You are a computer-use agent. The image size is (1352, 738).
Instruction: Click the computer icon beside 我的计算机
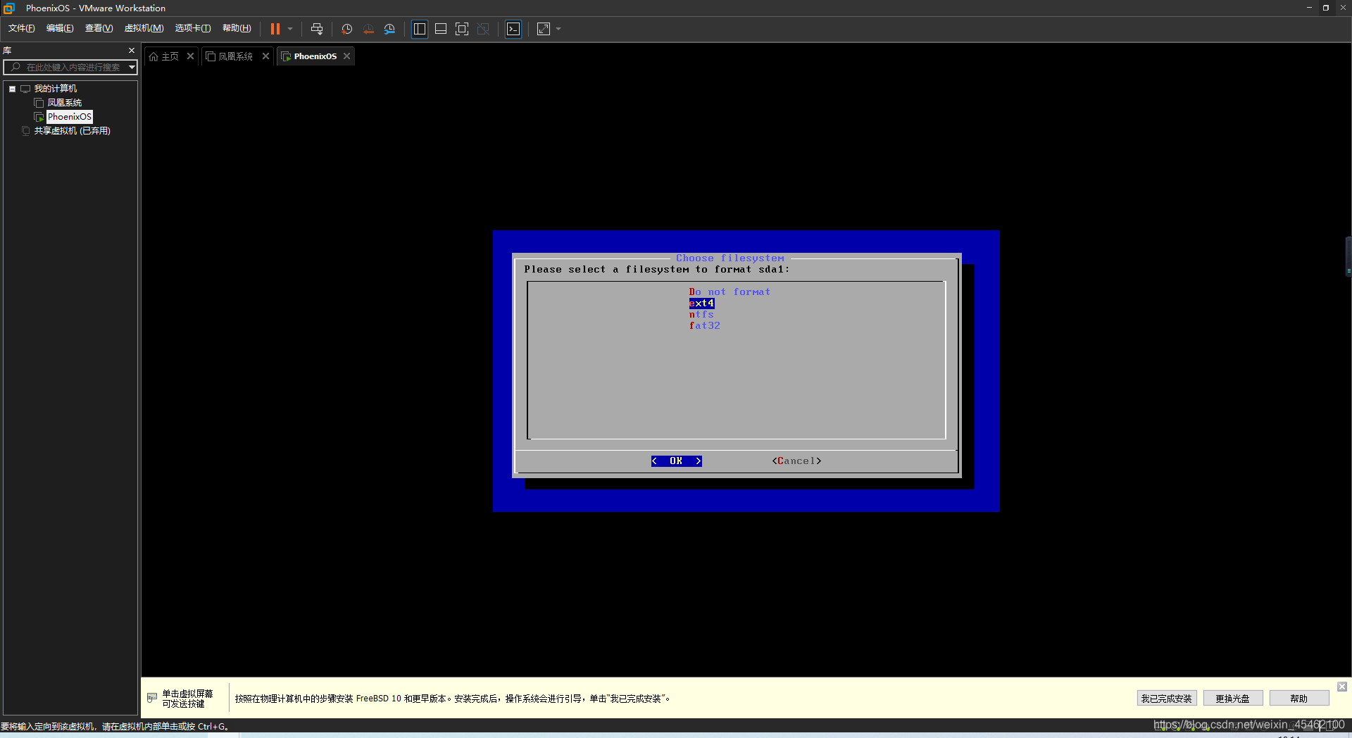[x=25, y=89]
